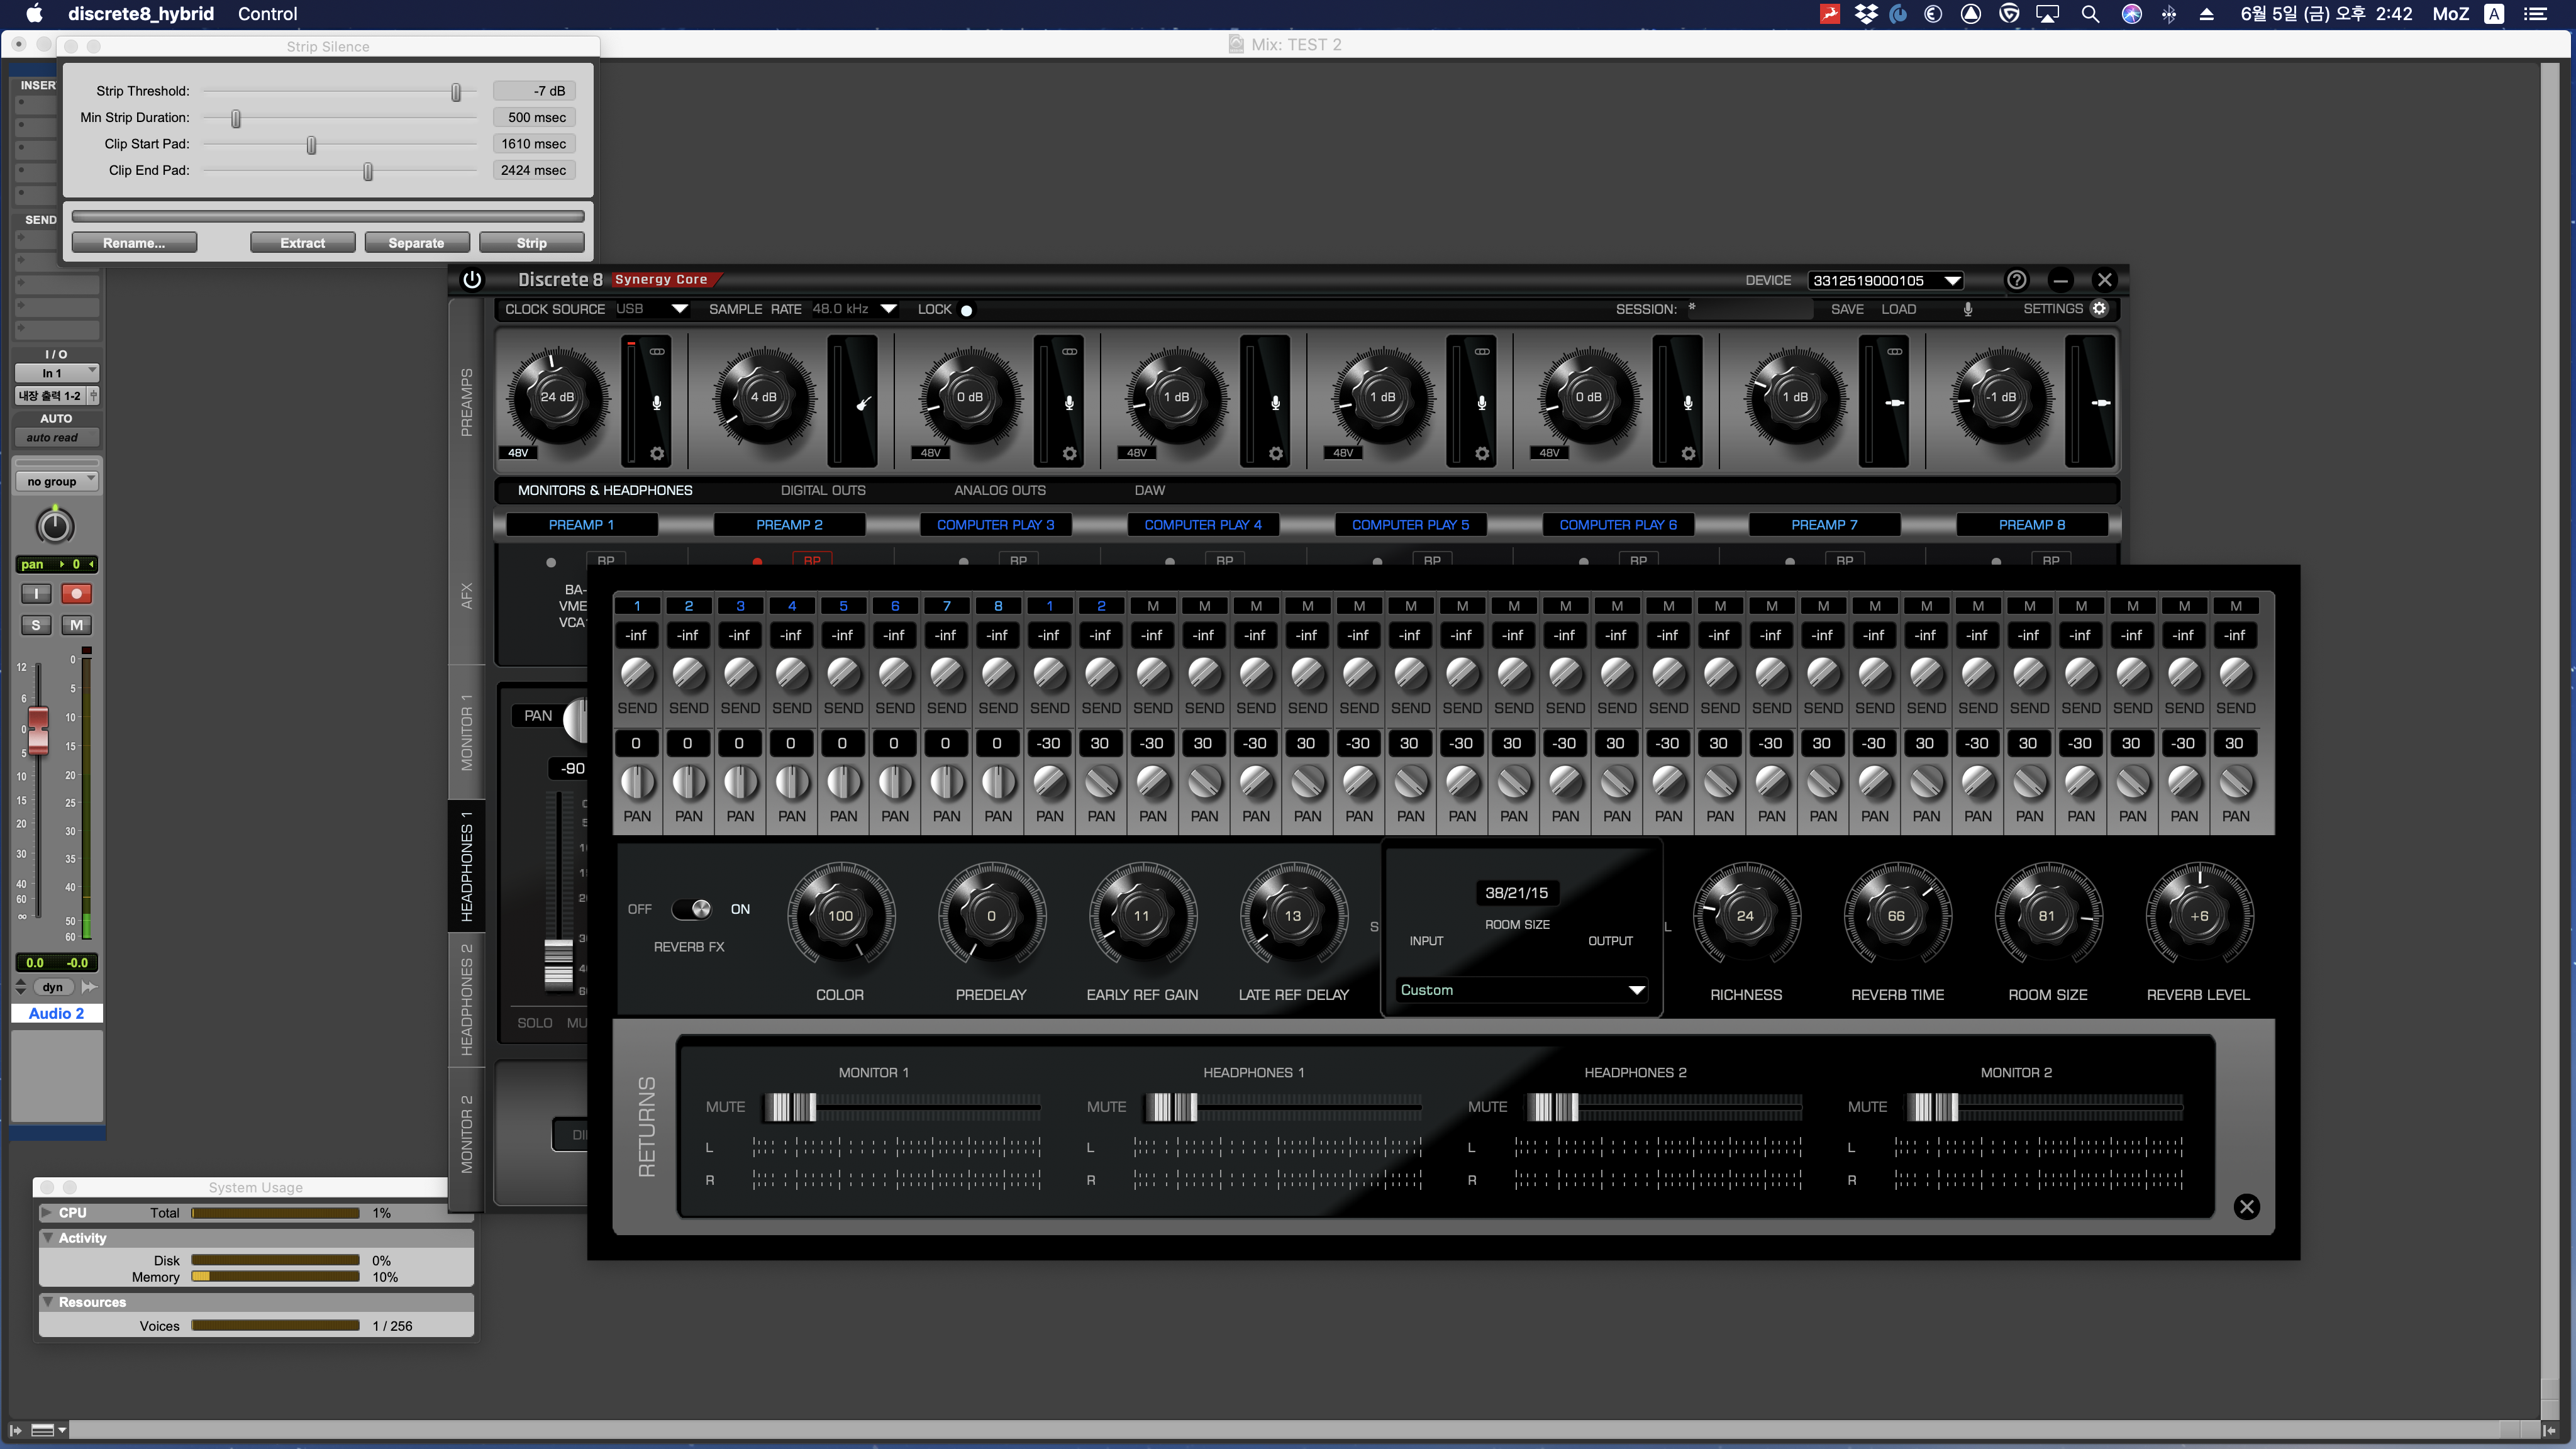Adjust Clip End Pad slider handle
Image resolution: width=2576 pixels, height=1449 pixels.
pos(368,171)
